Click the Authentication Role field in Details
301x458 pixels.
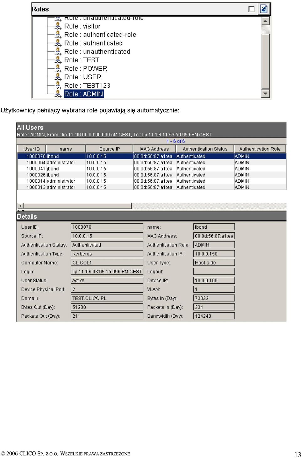pos(214,245)
